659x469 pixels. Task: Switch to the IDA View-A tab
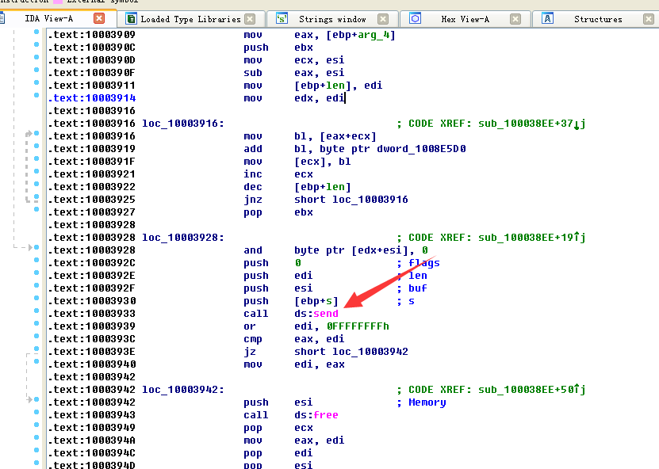[48, 18]
